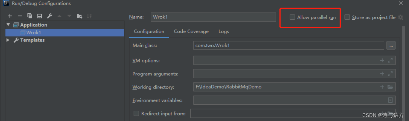This screenshot has height=121, width=409.
Task: Create new folder in configurations toolbar
Action: click(x=79, y=16)
